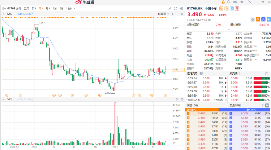Select ask level 1 at 3.500

[x=249, y=114]
